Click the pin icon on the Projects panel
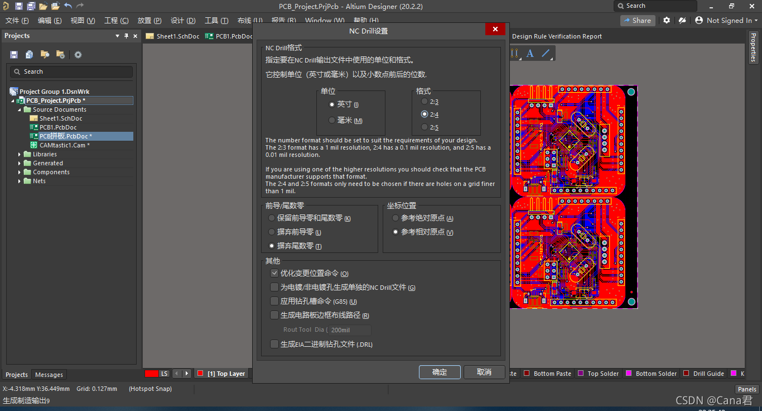 (126, 35)
